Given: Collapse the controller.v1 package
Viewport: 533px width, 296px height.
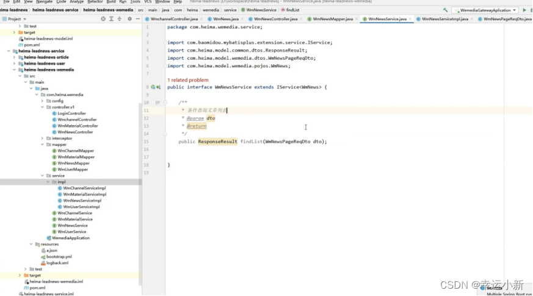Looking at the screenshot, I should coord(42,107).
